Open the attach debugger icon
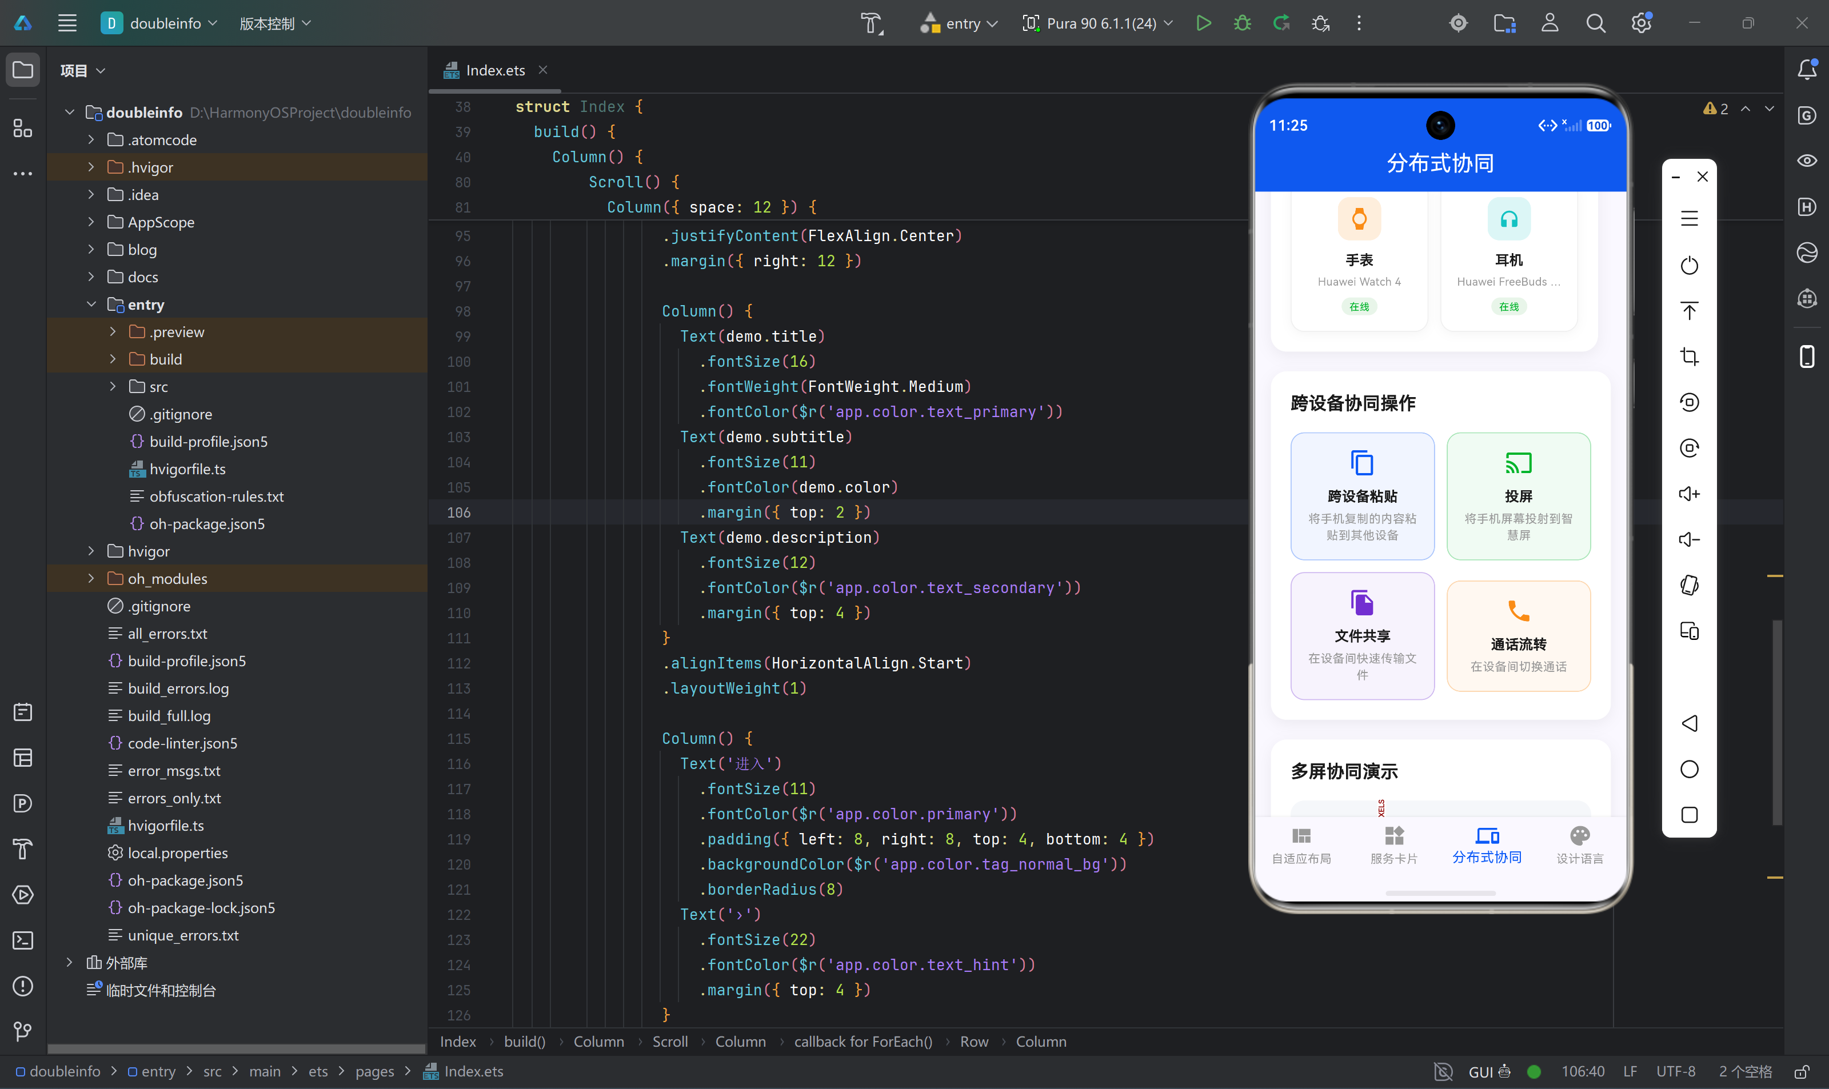 pos(1320,23)
